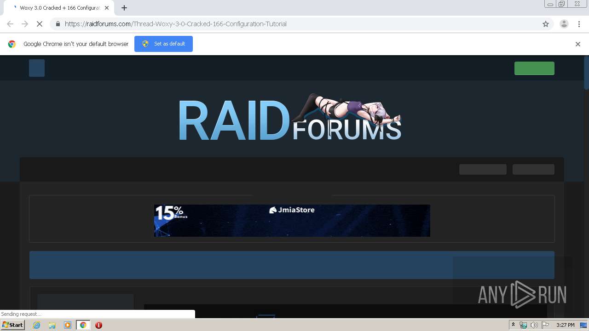Click the network tray icon
This screenshot has width=589, height=331.
523,325
